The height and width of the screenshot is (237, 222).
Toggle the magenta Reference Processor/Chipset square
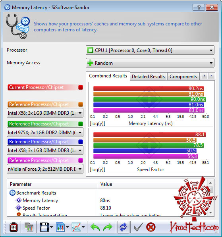(81, 160)
